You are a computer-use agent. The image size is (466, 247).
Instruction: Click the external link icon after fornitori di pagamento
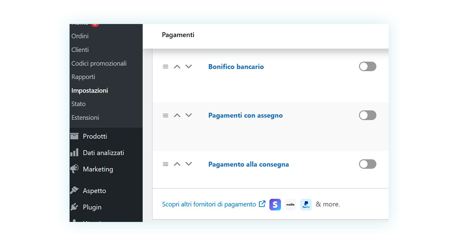coord(262,204)
